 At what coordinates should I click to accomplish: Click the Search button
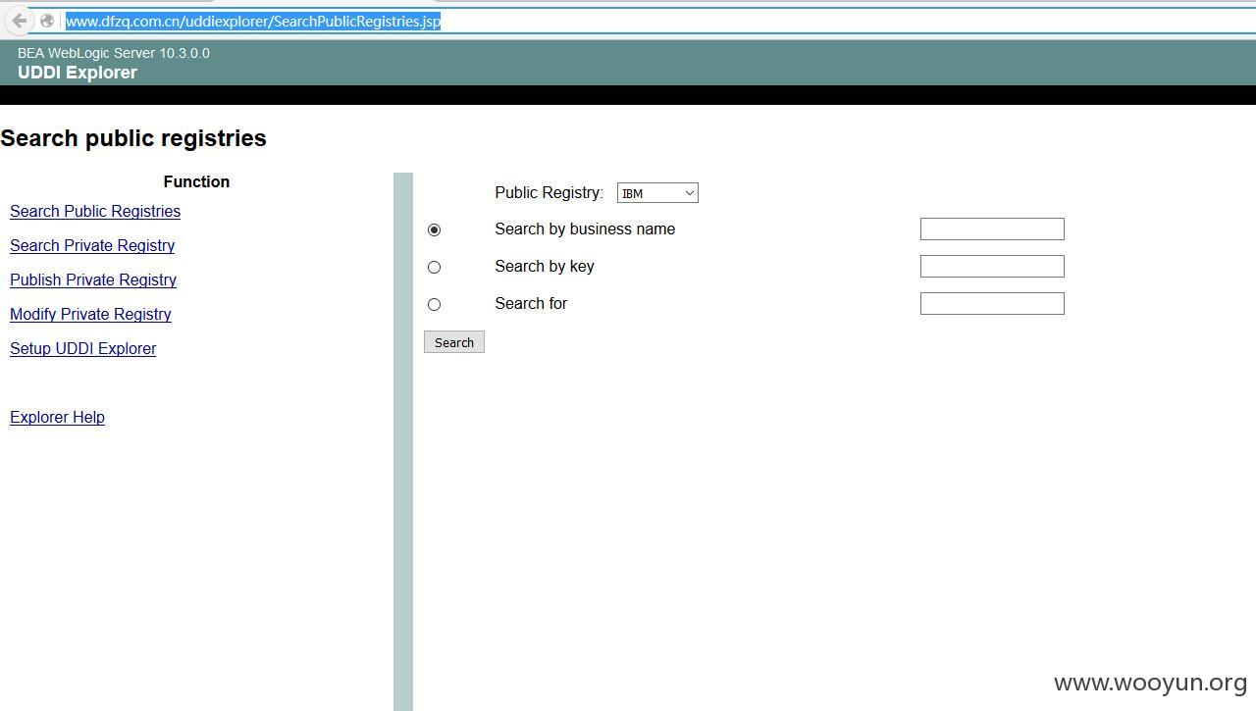(x=454, y=341)
